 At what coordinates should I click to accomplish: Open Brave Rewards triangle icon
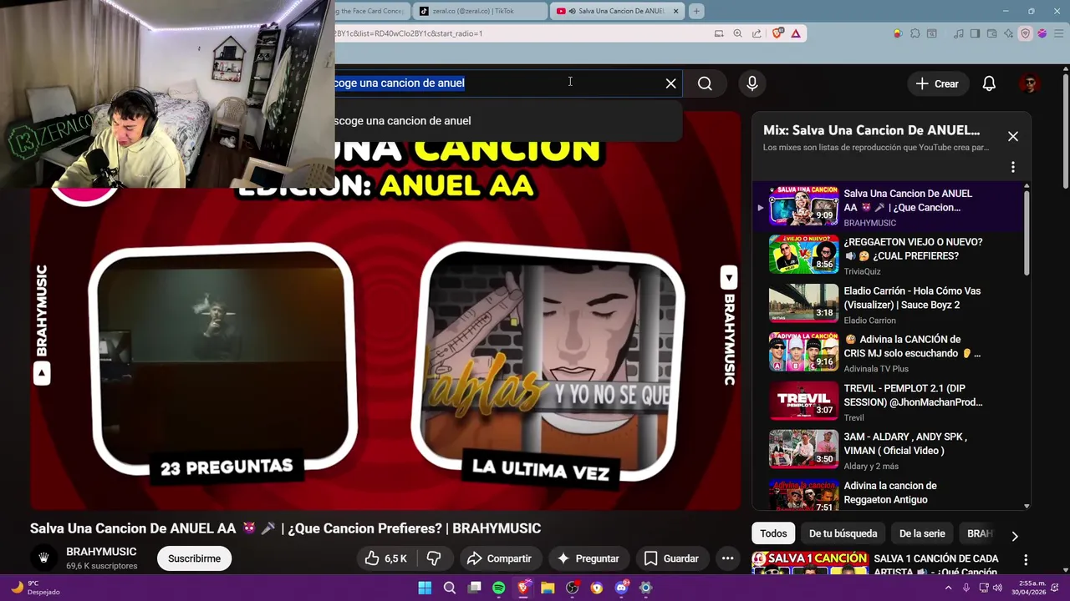[x=796, y=33]
